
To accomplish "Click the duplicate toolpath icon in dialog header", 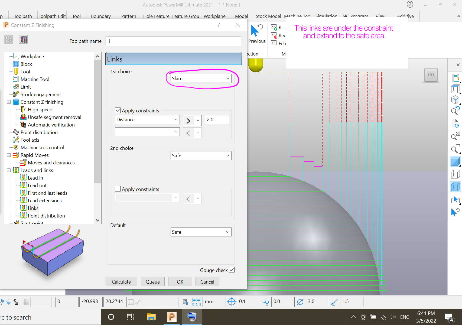I will 23,39.
